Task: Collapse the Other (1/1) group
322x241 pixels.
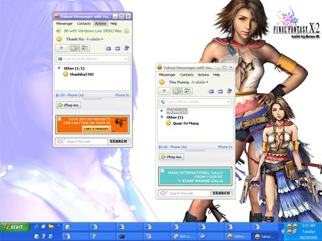Action: [x=59, y=68]
